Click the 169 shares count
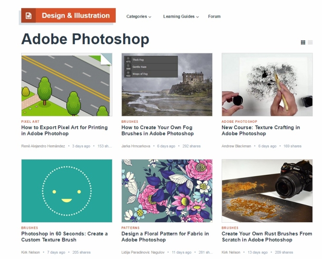Image resolution: width=332 pixels, height=259 pixels. click(x=292, y=146)
